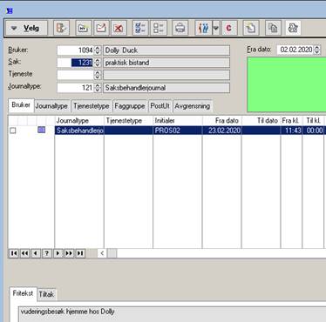Screen dimensions: 326x322
Task: Select the Avgrensning tab
Action: click(x=193, y=106)
